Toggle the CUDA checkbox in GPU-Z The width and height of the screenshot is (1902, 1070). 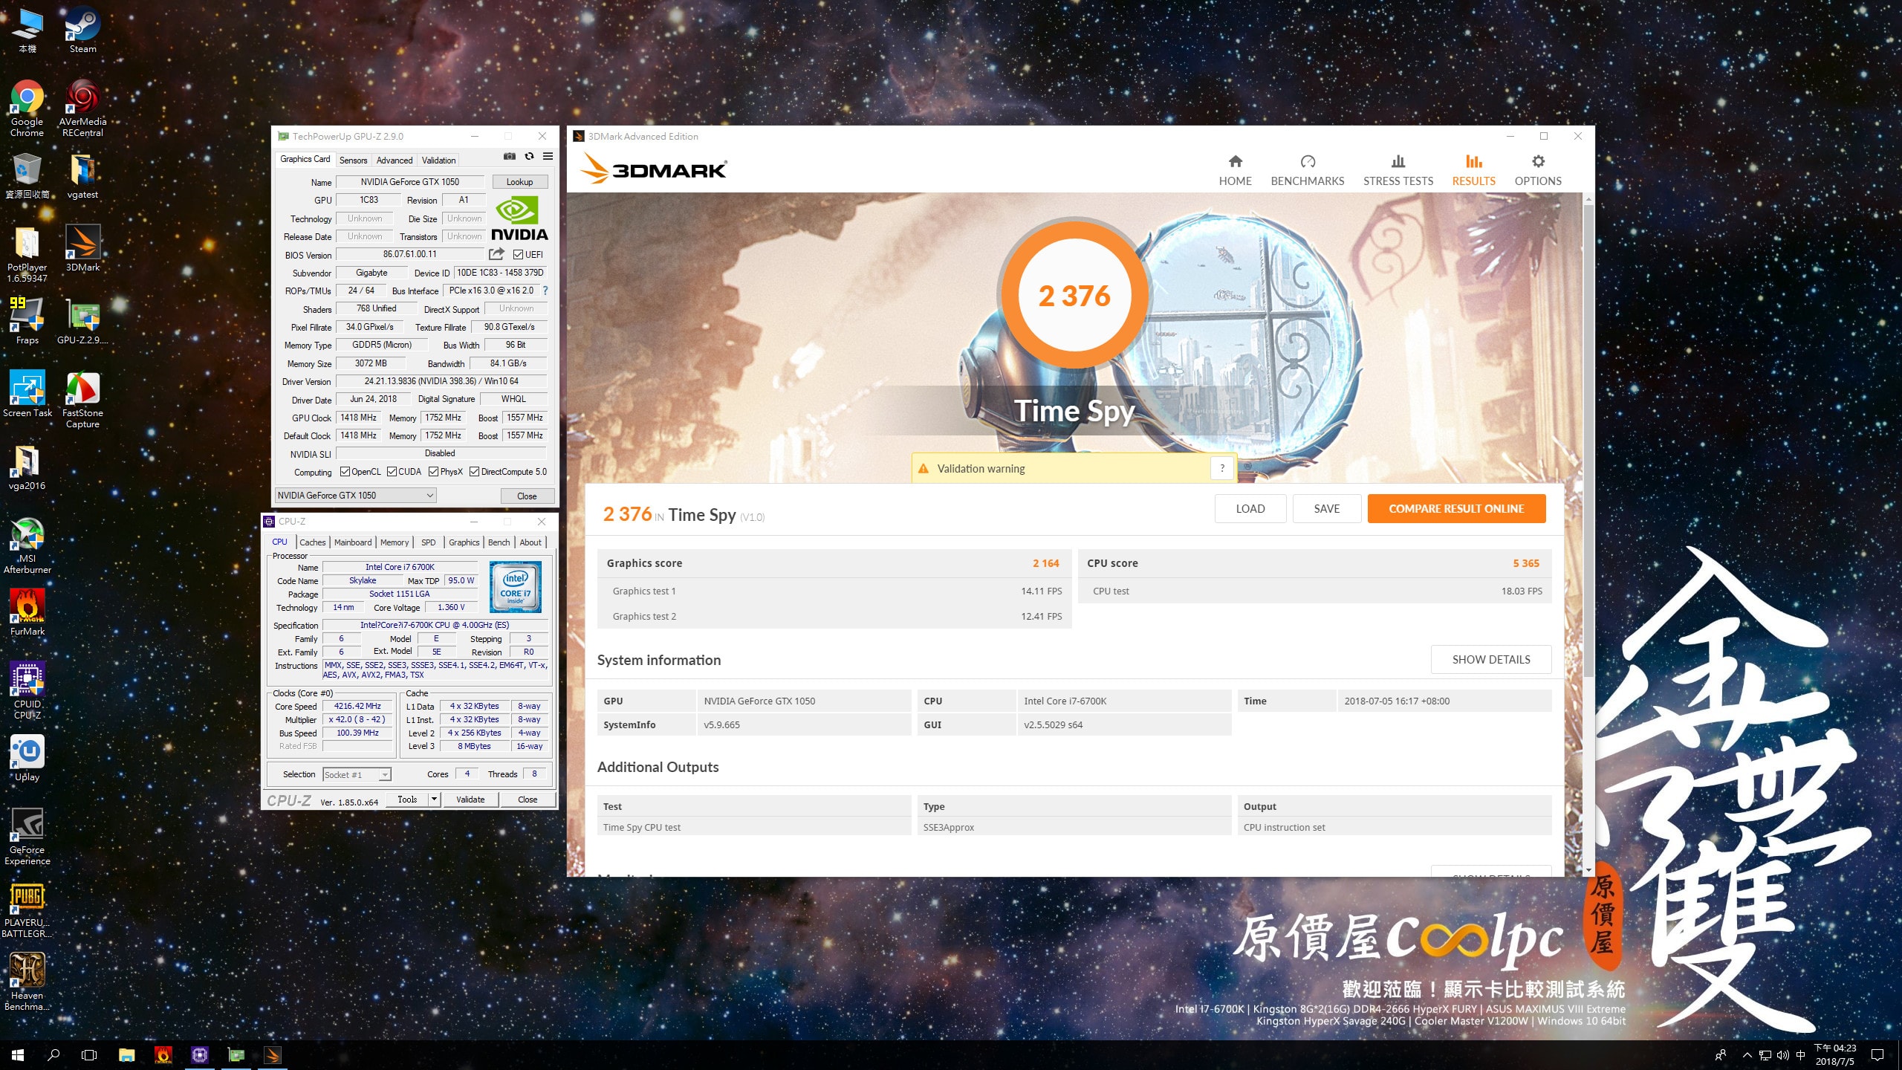pos(392,472)
